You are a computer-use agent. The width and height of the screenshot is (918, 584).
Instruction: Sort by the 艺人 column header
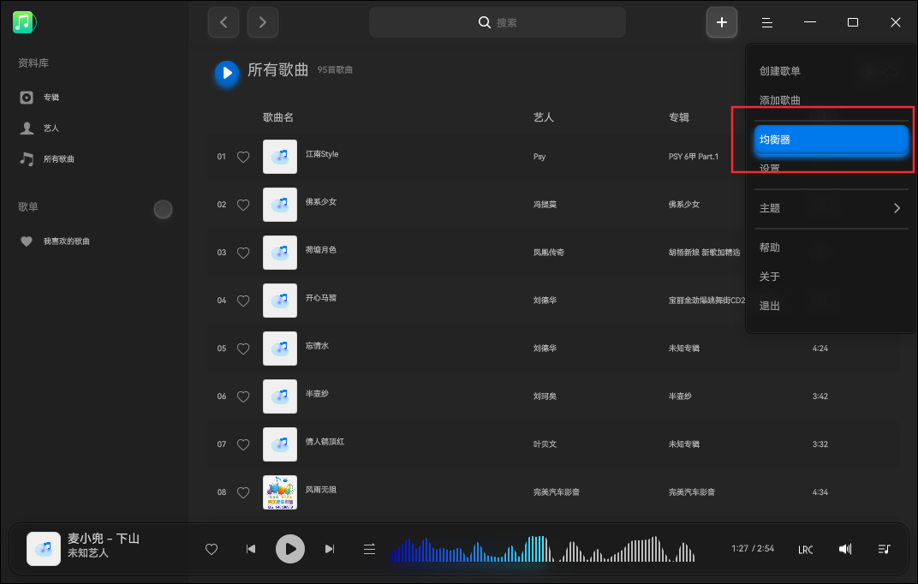[543, 117]
